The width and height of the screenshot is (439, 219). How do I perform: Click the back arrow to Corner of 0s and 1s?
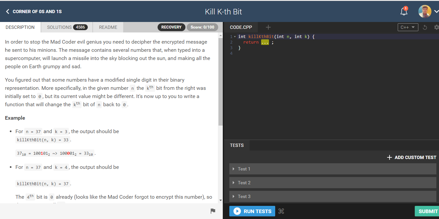click(x=8, y=11)
